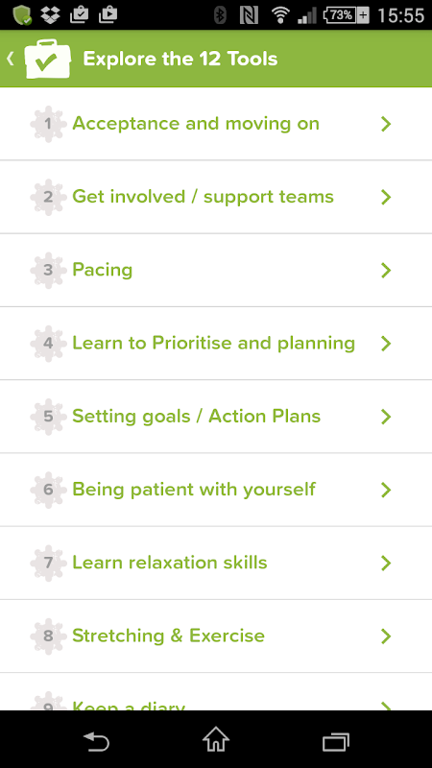
Task: Tap the number 3 gear badge
Action: click(48, 270)
